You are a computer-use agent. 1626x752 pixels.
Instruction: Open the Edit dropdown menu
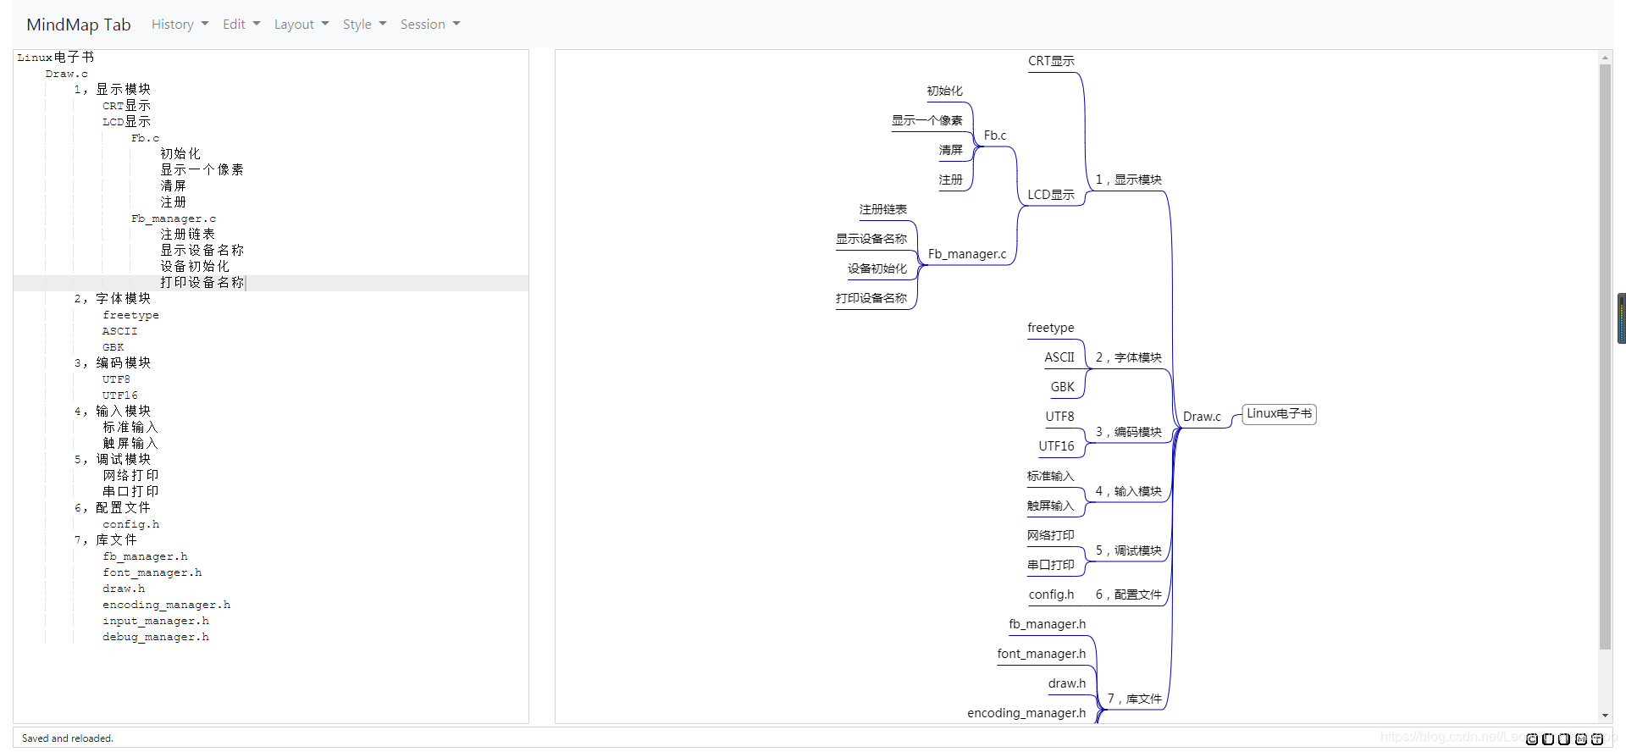[x=241, y=25]
